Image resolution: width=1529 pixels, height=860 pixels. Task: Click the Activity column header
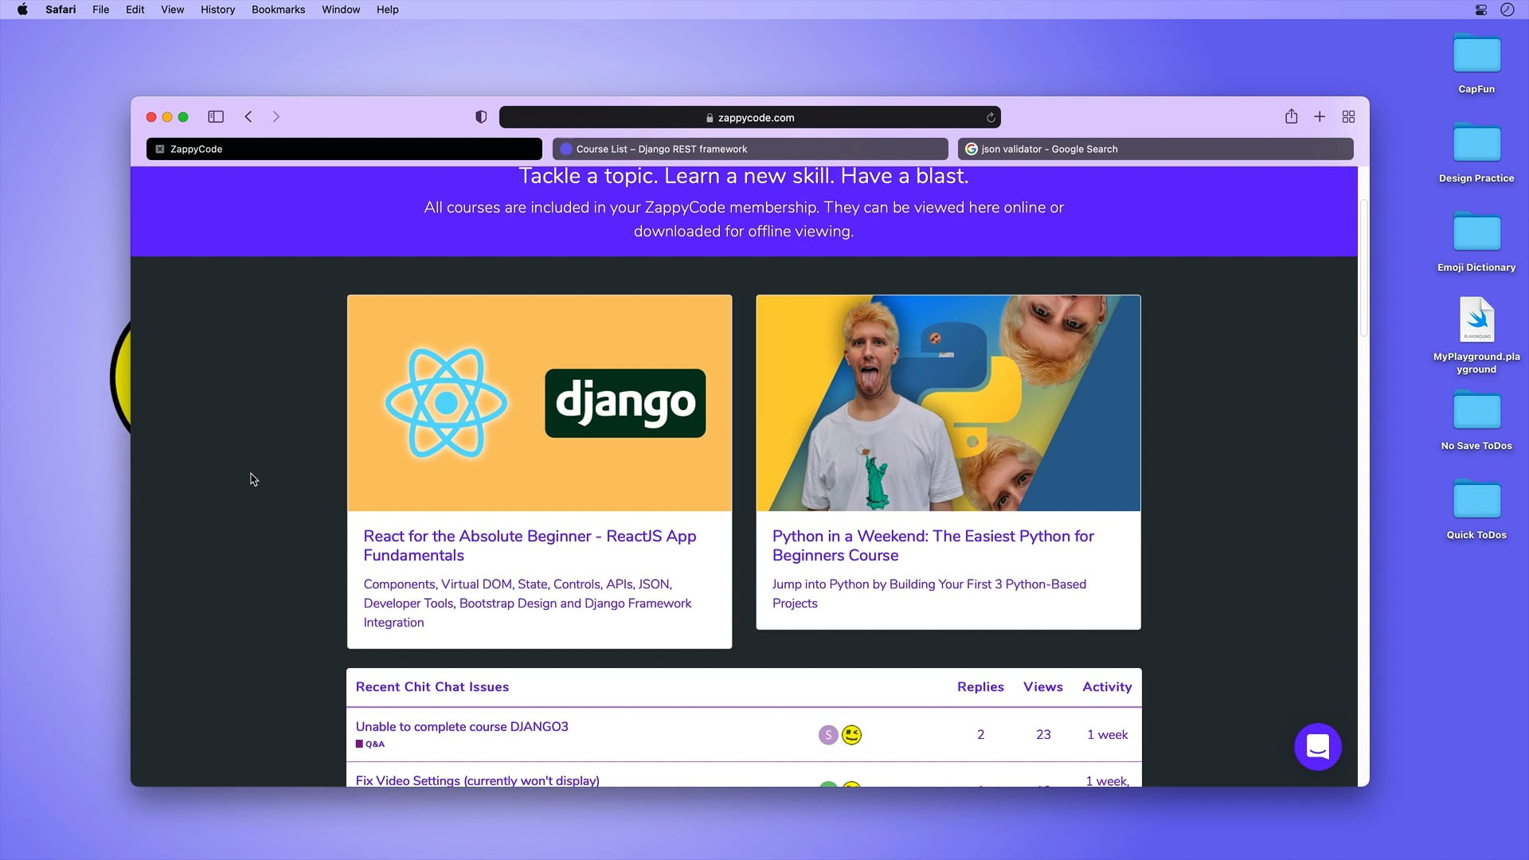click(1107, 686)
